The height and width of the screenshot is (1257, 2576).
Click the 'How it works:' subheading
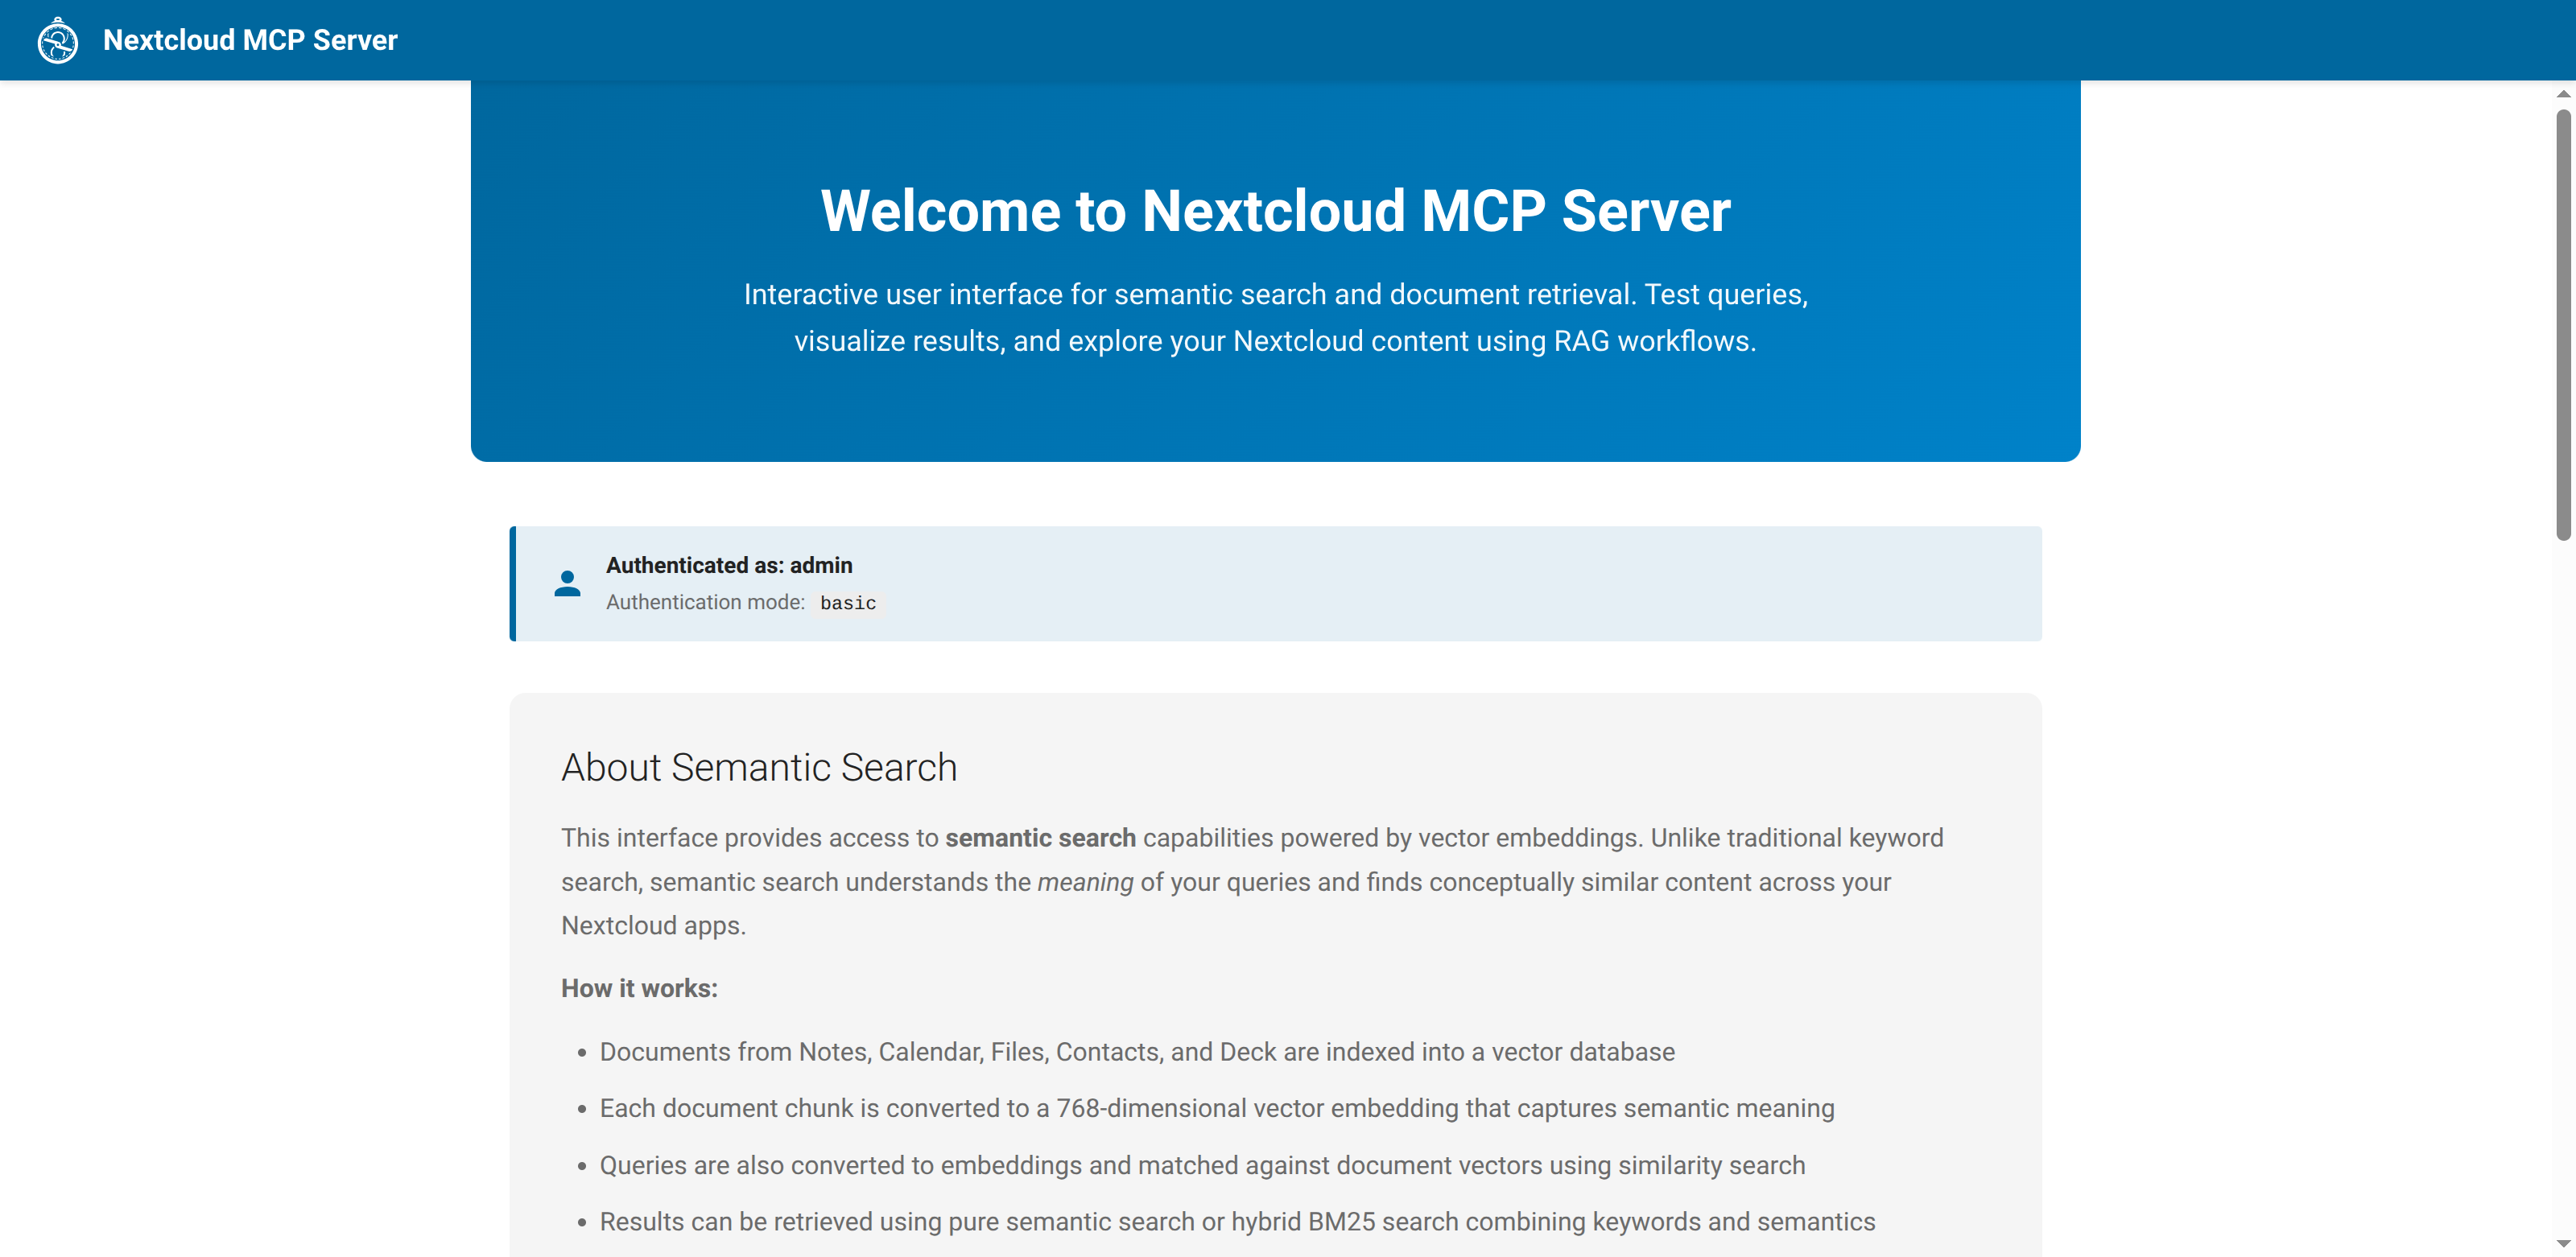click(639, 988)
